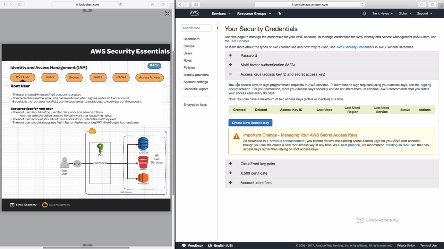This screenshot has width=444, height=249.
Task: Click the pin shortcut icon in AWS navbar
Action: click(x=280, y=13)
